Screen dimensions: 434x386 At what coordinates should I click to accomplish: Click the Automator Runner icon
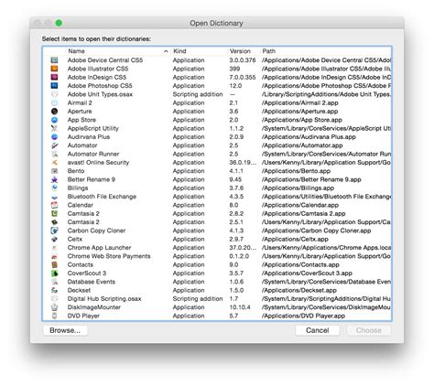[54, 154]
